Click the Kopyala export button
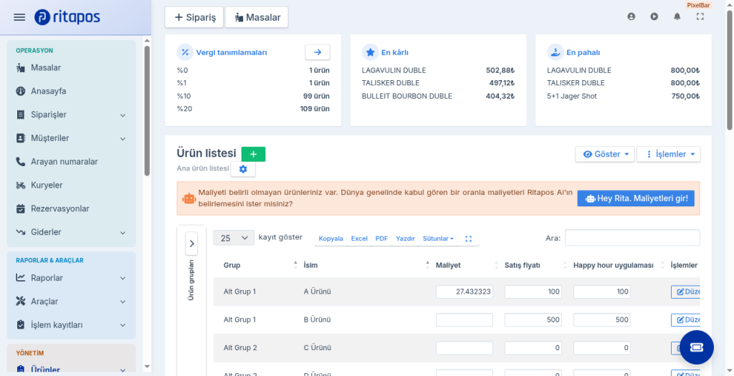This screenshot has height=376, width=734. tap(331, 238)
